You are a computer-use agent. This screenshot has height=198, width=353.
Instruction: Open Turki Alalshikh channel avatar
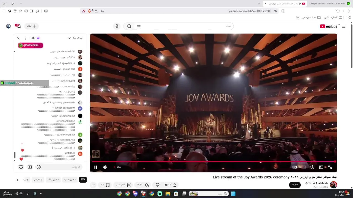pyautogui.click(x=333, y=185)
